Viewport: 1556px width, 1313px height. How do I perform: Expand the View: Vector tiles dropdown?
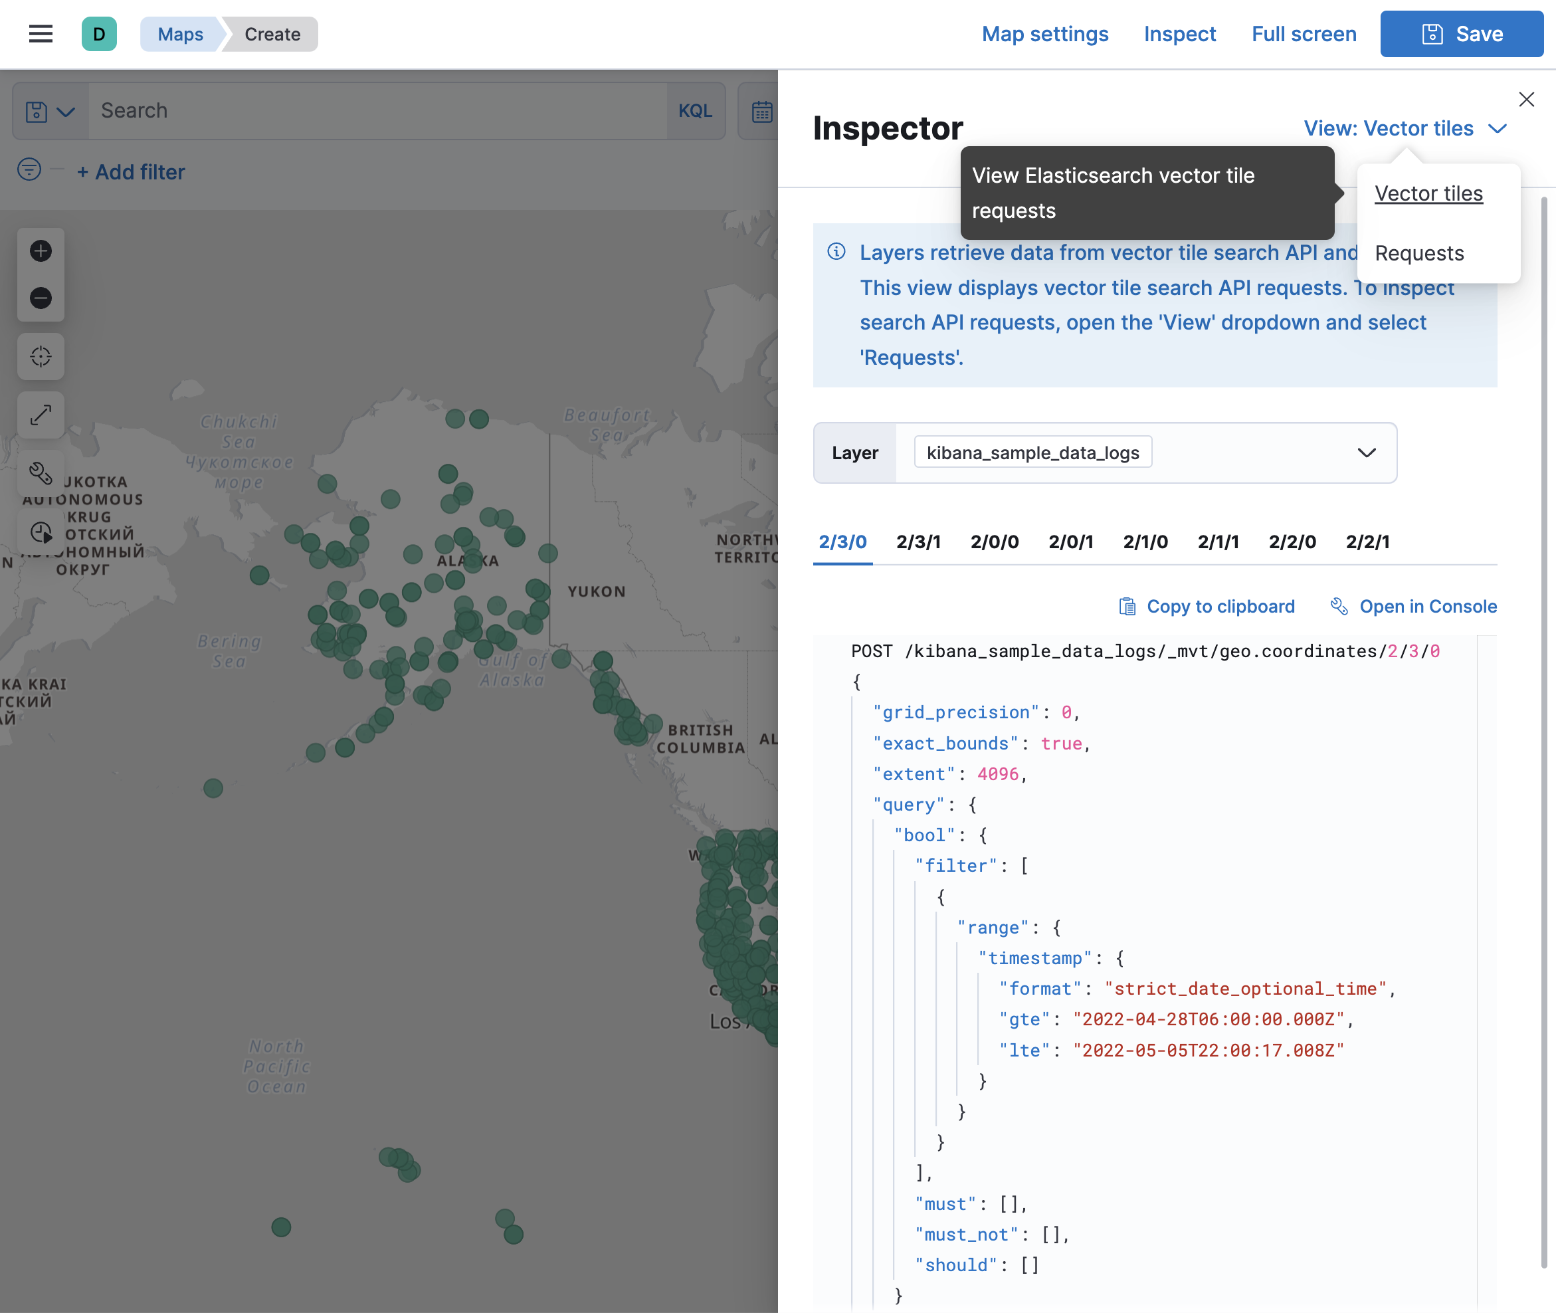pos(1405,128)
